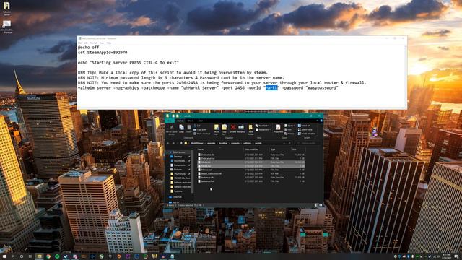Open the Copy to dropdown
This screenshot has width=462, height=260.
coord(225,129)
